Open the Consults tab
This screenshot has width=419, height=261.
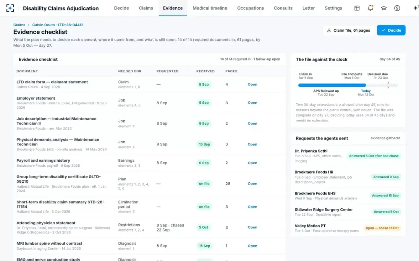(283, 8)
